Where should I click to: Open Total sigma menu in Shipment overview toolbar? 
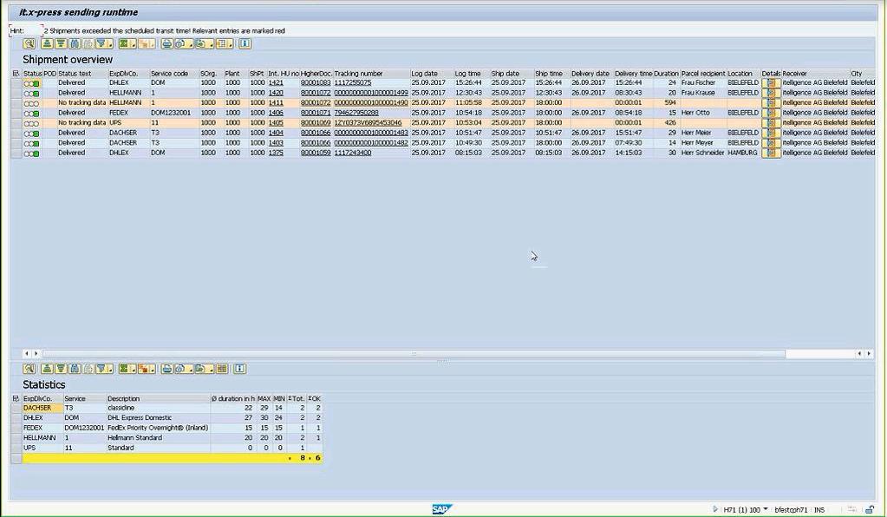click(126, 43)
